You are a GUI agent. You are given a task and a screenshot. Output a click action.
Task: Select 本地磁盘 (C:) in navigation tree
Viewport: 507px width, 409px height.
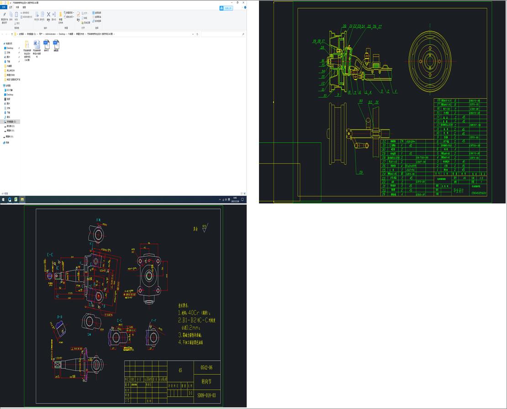tap(11, 122)
